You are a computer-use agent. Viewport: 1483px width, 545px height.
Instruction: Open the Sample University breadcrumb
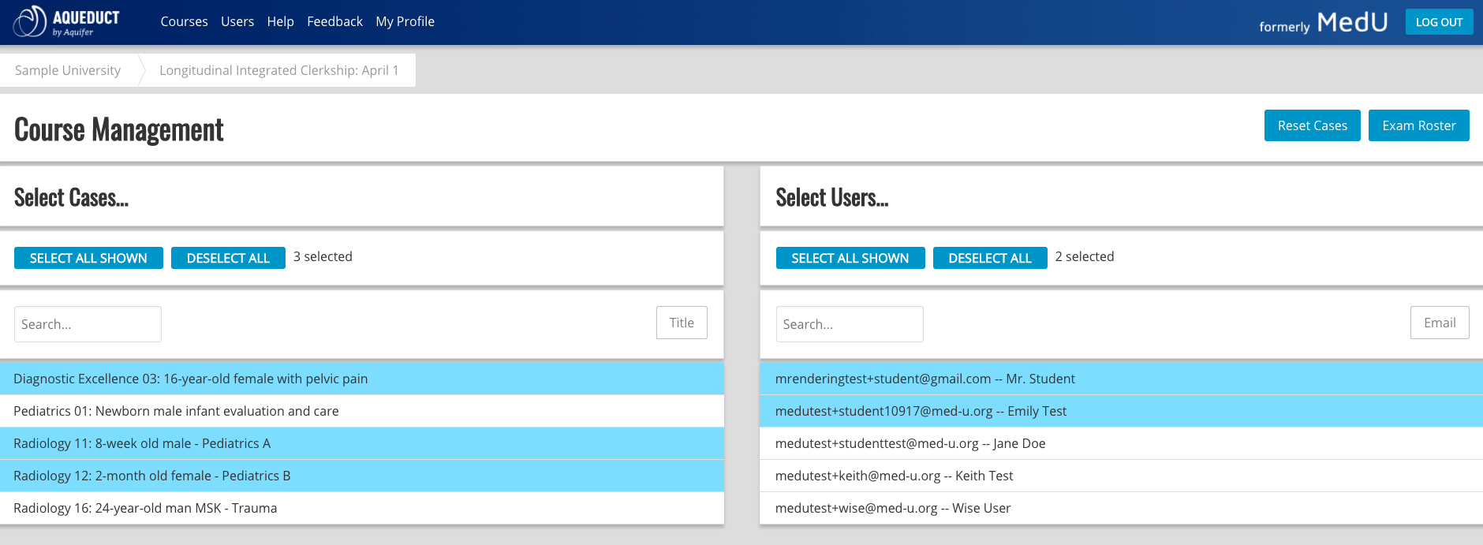tap(68, 70)
